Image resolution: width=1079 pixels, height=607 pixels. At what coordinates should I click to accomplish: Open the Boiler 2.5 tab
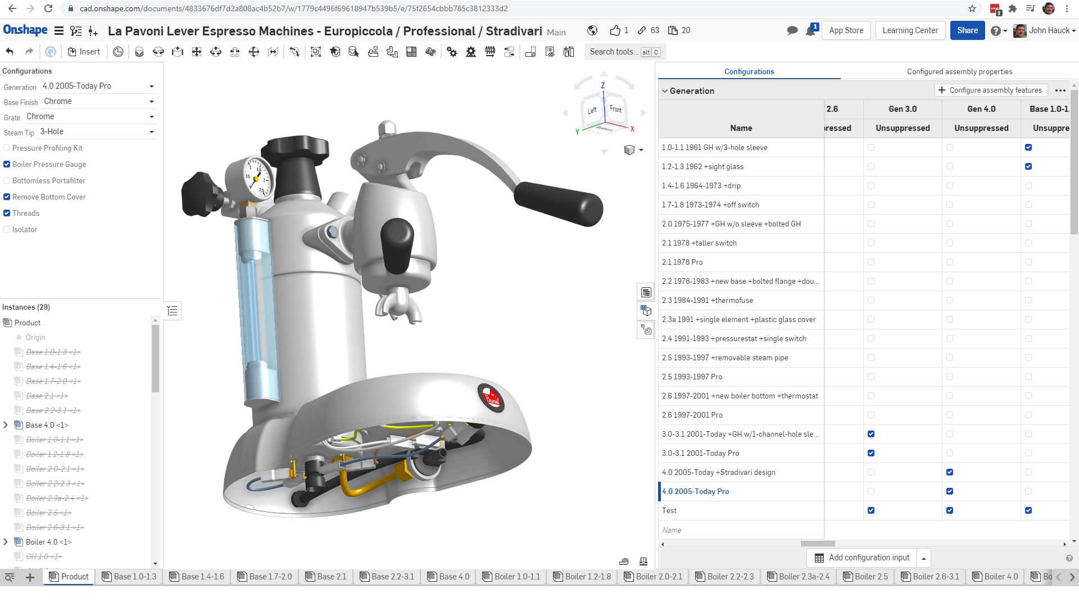click(x=865, y=577)
